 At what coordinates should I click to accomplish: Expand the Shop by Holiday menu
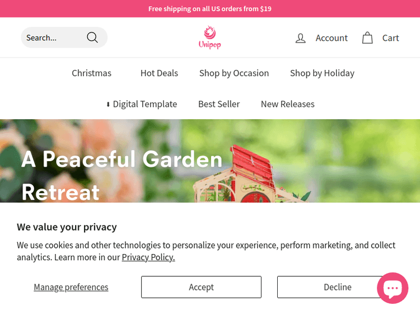coord(322,73)
